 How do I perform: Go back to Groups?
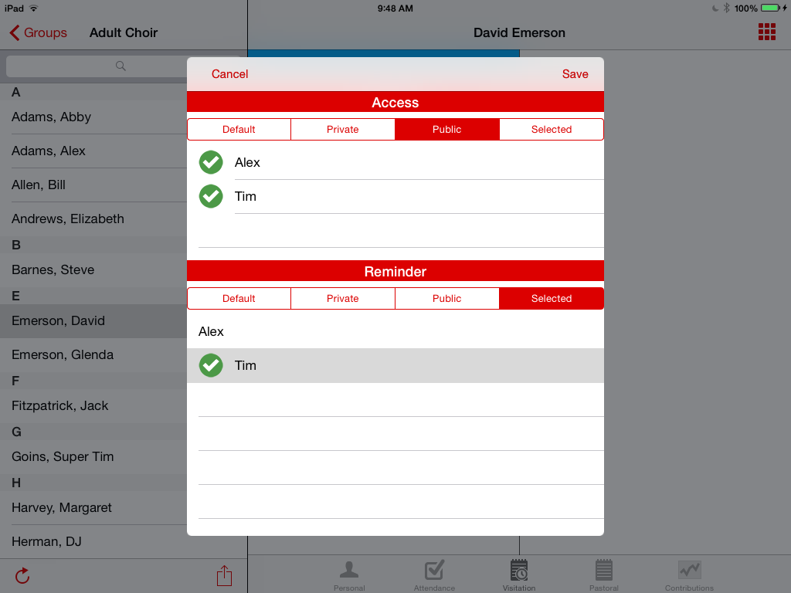[x=39, y=32]
